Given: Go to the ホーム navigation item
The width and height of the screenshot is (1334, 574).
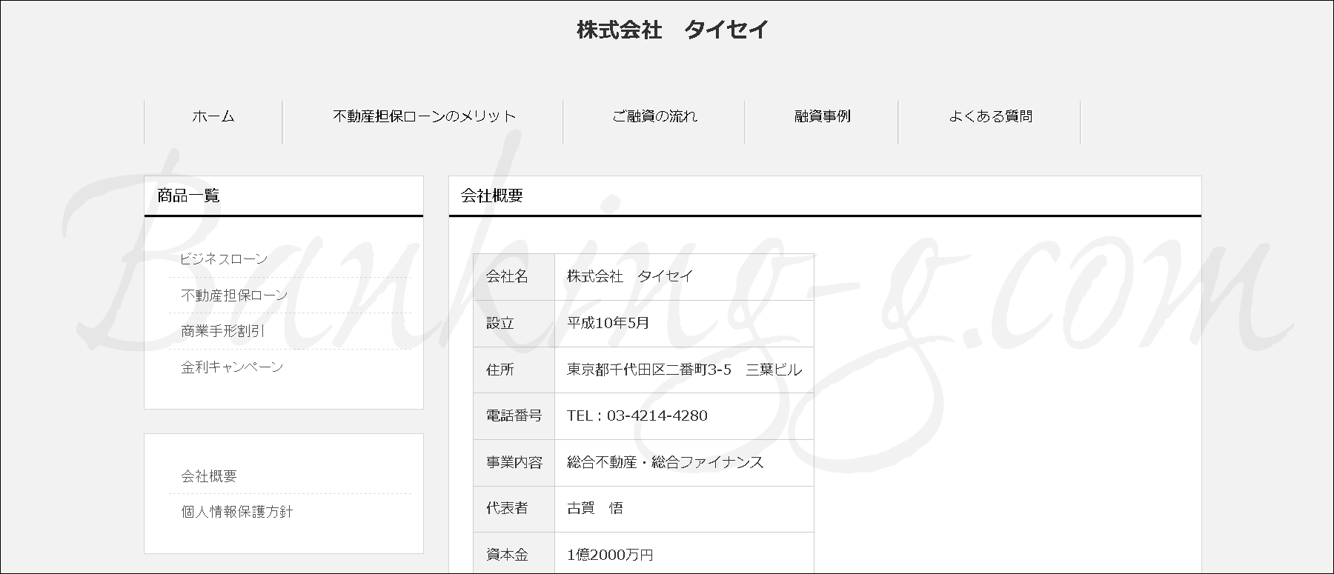Looking at the screenshot, I should point(213,116).
